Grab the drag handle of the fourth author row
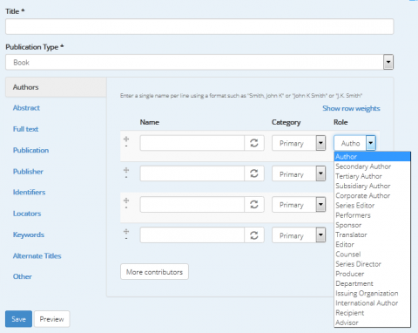The width and height of the screenshot is (418, 333). (x=126, y=232)
